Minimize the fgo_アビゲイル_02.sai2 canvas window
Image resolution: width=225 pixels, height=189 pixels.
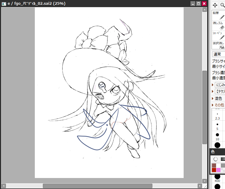coord(193,4)
